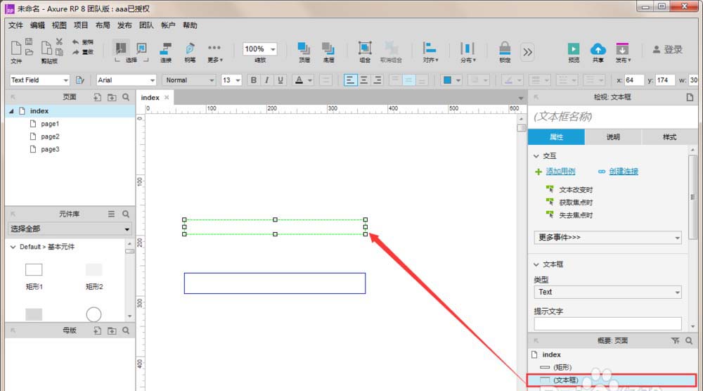Viewport: 703px width, 391px height.
Task: Expand the hidden toolbar items chevron
Action: 528,52
